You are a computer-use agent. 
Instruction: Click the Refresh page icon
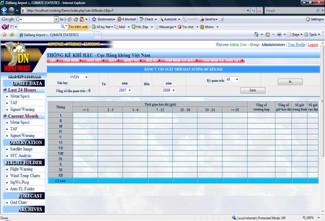coord(253,10)
